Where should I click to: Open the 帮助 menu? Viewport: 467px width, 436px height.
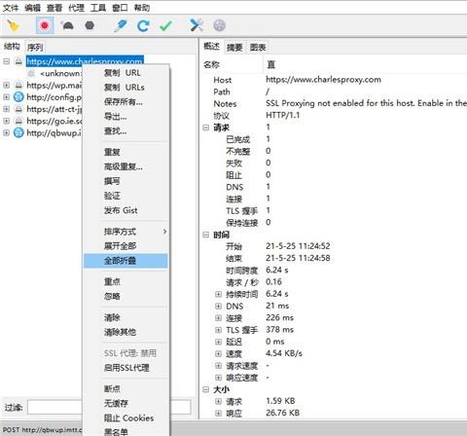(142, 8)
